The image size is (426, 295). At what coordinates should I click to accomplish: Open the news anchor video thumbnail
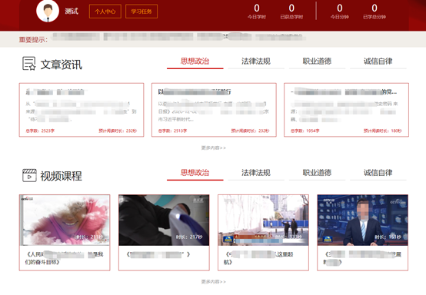363,220
